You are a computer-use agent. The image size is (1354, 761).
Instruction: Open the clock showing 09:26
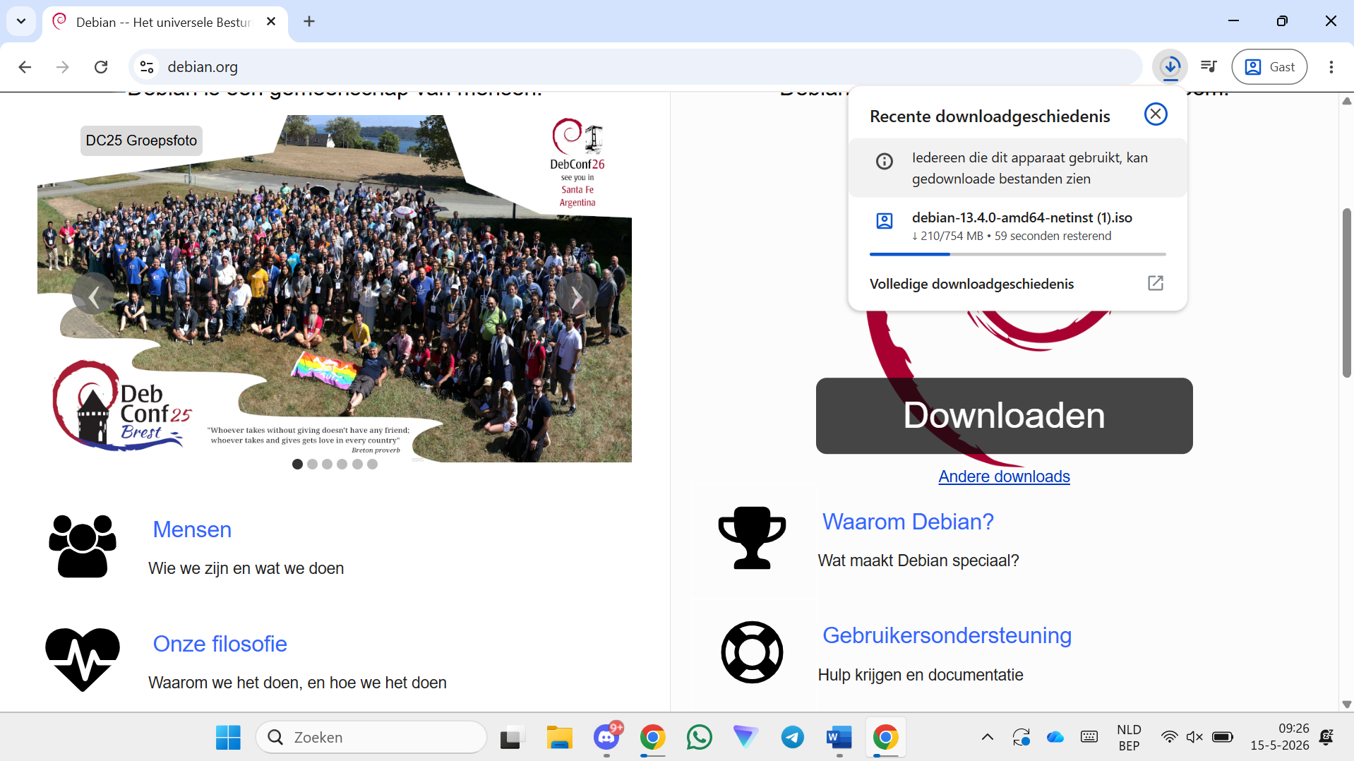(1279, 737)
